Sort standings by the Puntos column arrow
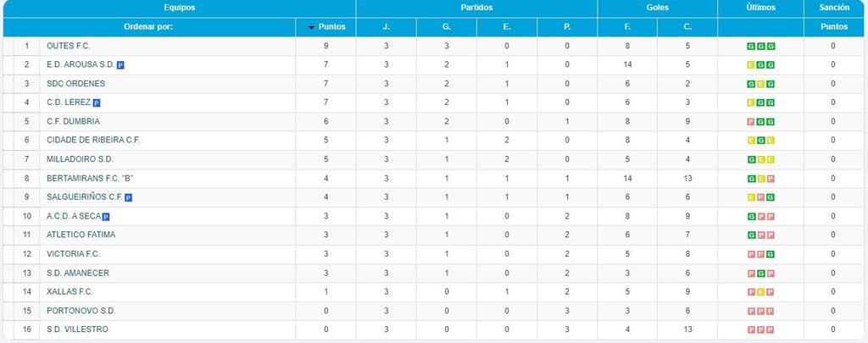This screenshot has height=343, width=868. 326,27
